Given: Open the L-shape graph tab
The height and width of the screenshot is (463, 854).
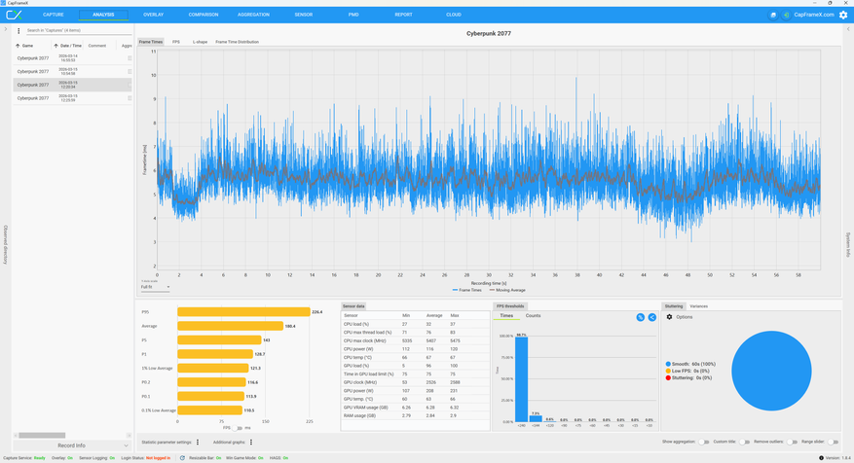Looking at the screenshot, I should (x=199, y=42).
